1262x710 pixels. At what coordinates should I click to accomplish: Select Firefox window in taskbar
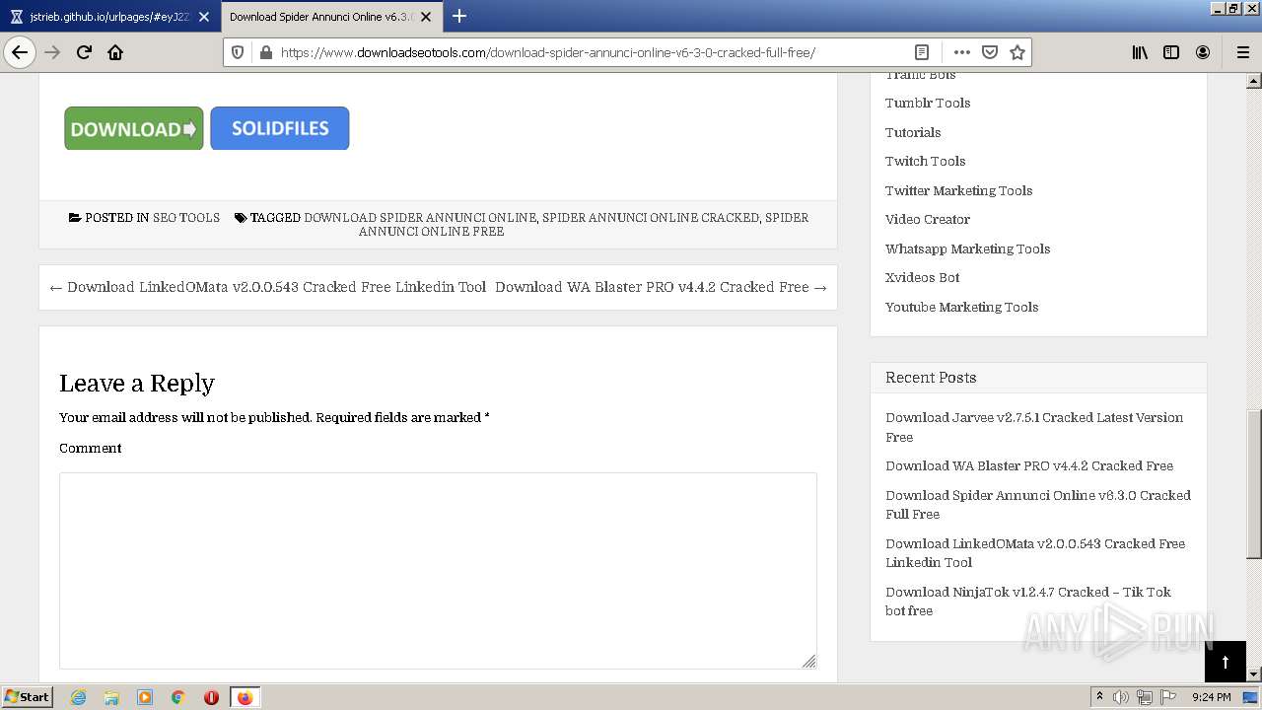pyautogui.click(x=245, y=697)
